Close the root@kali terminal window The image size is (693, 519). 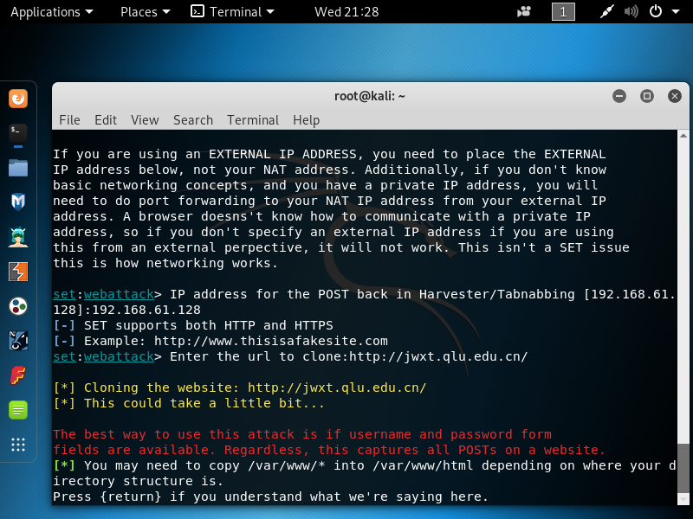(x=675, y=96)
